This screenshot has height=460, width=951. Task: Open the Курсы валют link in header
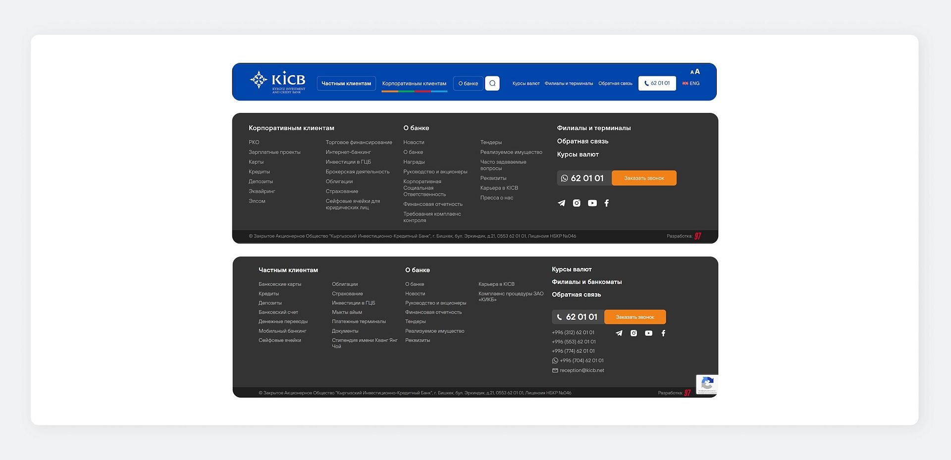click(x=526, y=84)
